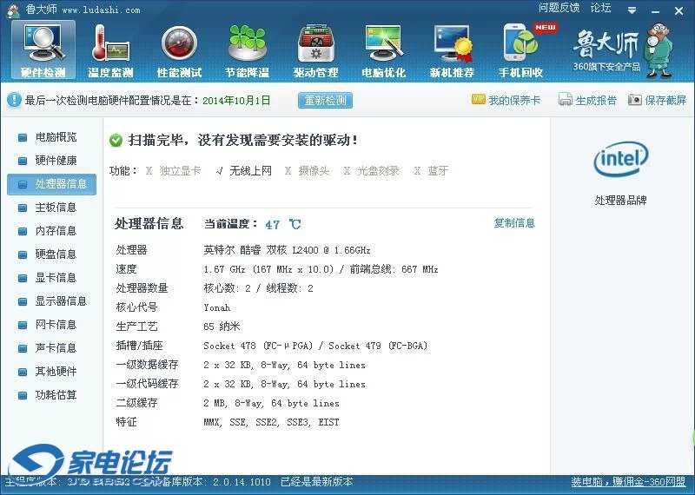
Task: Select 显示器信息 in the sidebar
Action: coord(51,301)
